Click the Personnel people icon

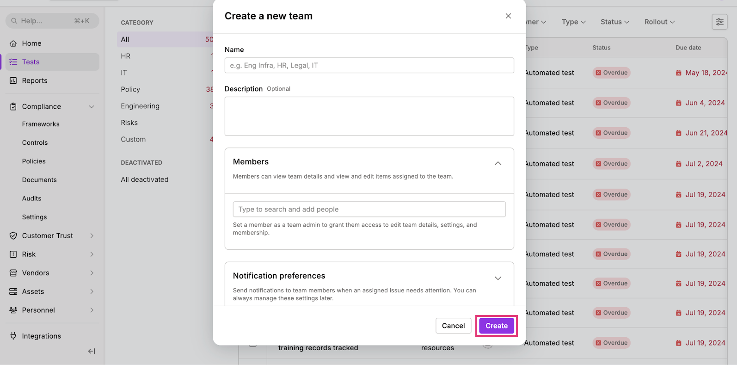click(13, 310)
